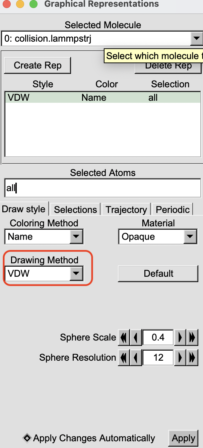Increase Sphere Resolution by one step

tap(180, 357)
